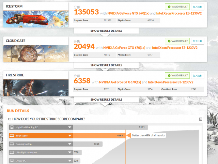The height and width of the screenshot is (164, 218).
Task: Click laptop icon in Your score row
Action: (x=12, y=136)
